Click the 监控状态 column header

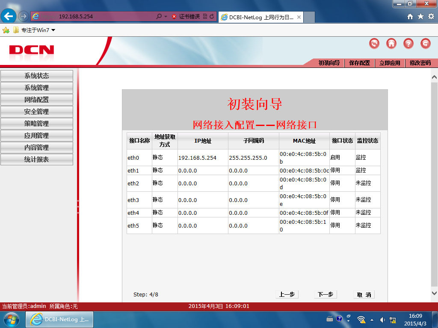pos(367,141)
